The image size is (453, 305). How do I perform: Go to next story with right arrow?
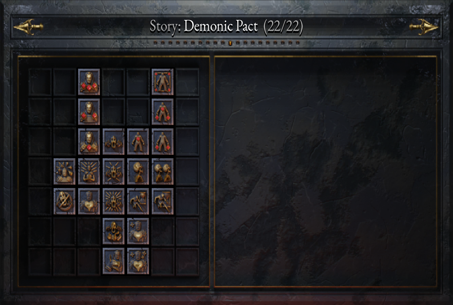[424, 27]
